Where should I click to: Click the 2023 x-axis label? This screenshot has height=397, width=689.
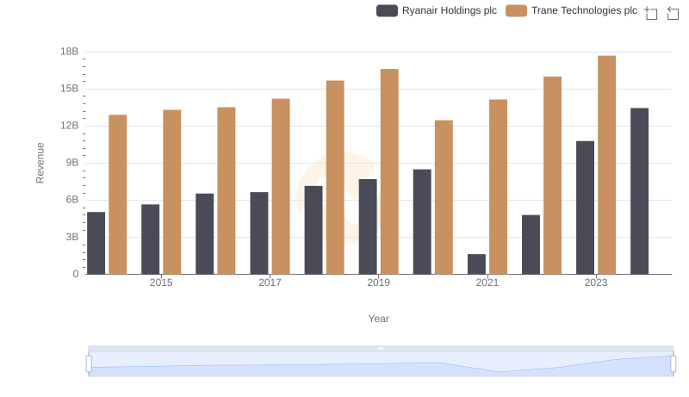tap(596, 282)
